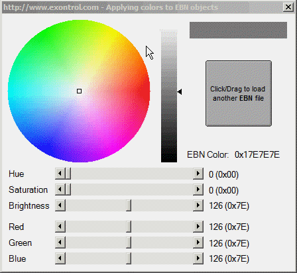Click the Hue slider left arrow
297x273 pixels.
60,174
